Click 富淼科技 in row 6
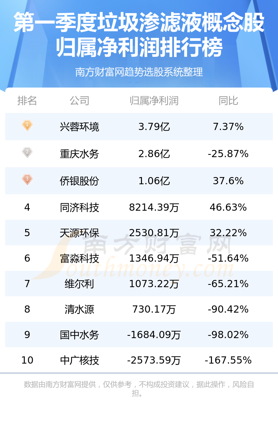278x441 pixels. point(79,258)
